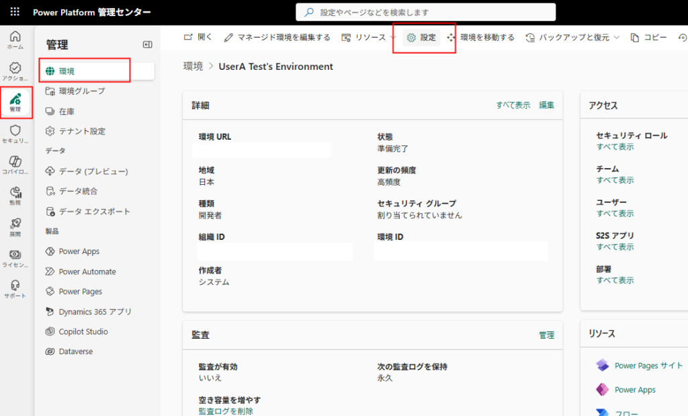Click the search box at top

pyautogui.click(x=425, y=12)
